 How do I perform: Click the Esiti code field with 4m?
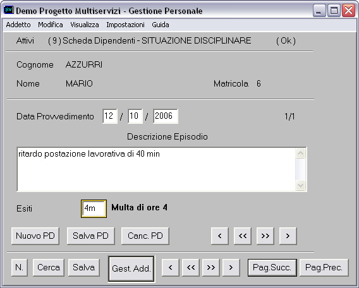pyautogui.click(x=94, y=208)
